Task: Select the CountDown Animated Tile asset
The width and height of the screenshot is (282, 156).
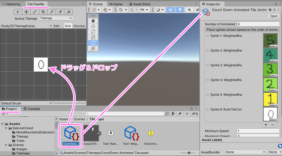Action: 71,135
